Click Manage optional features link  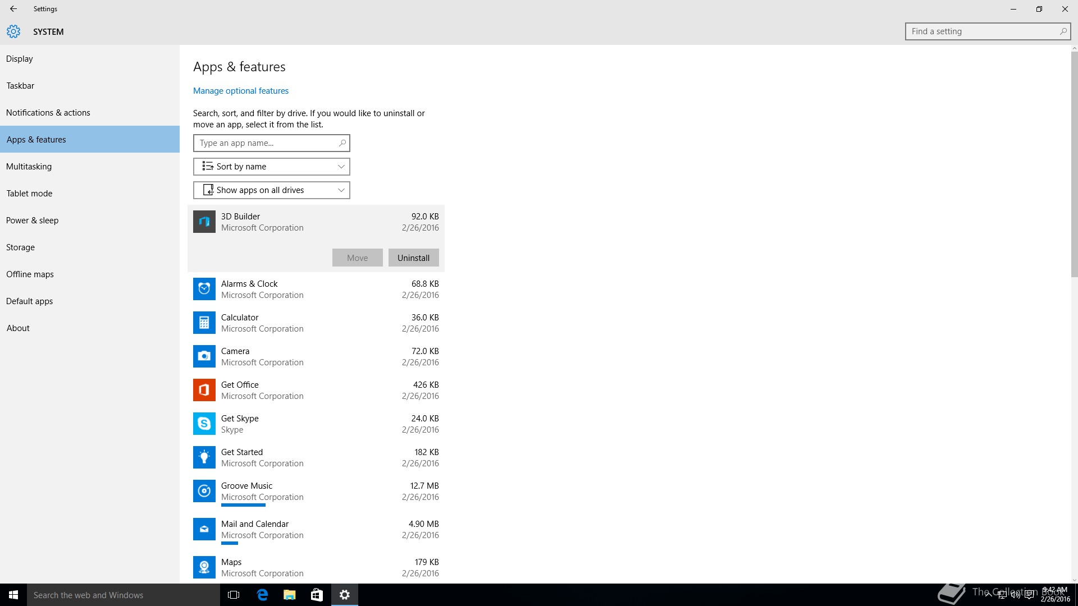coord(241,91)
